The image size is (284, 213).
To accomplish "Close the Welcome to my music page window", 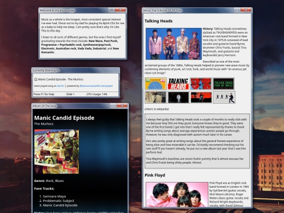I will point(120,9).
